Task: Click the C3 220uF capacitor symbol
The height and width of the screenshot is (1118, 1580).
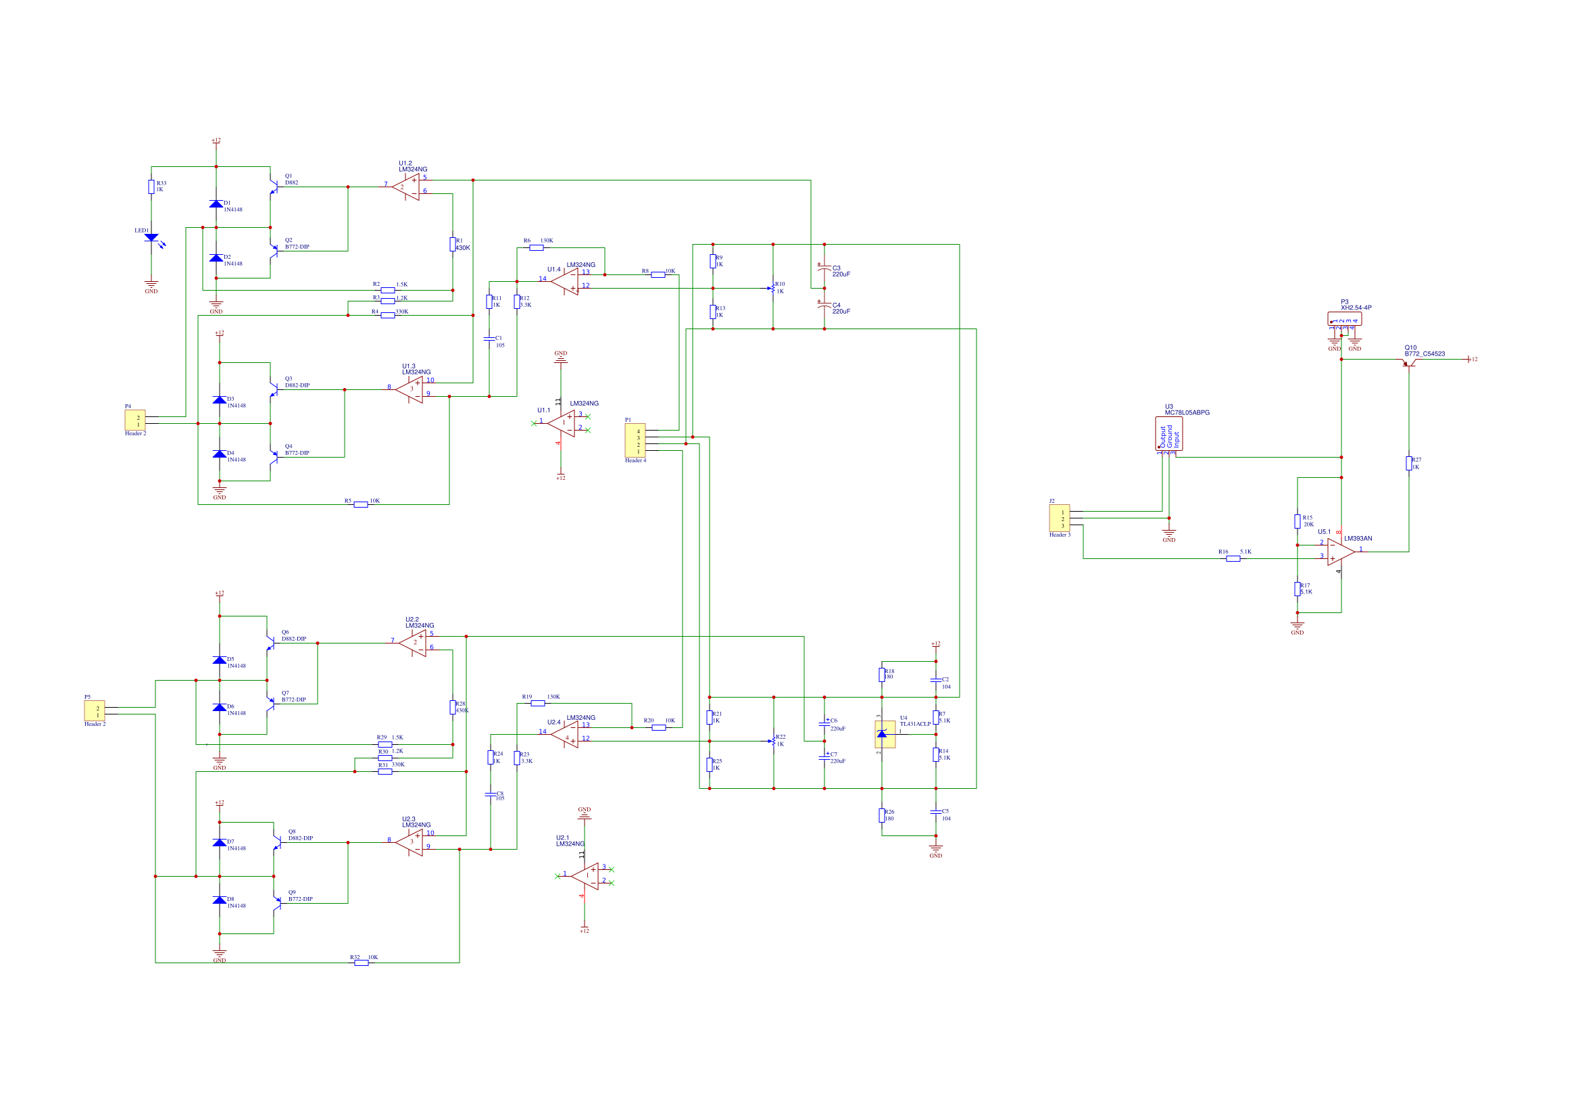Action: (824, 269)
